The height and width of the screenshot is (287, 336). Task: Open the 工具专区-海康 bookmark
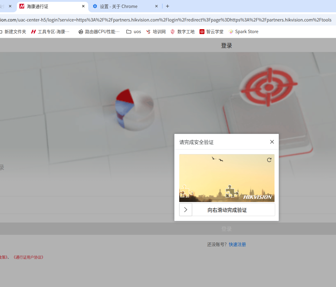click(x=51, y=32)
